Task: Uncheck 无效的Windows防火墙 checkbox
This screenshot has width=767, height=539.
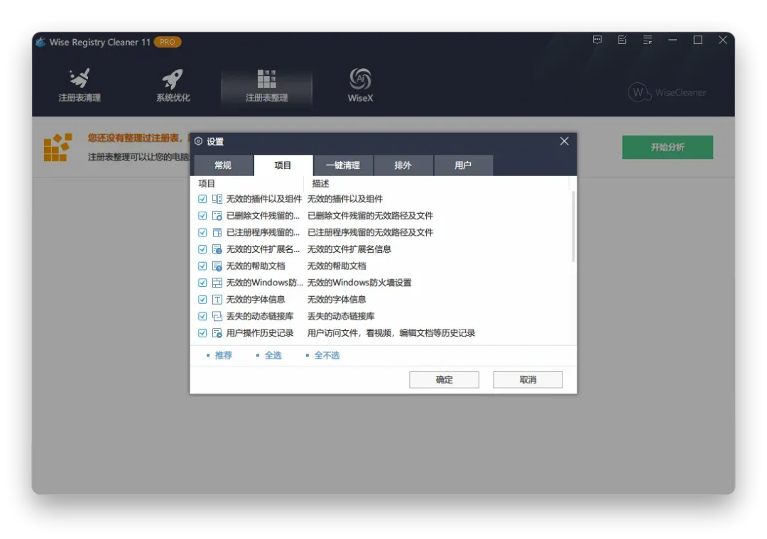Action: tap(202, 283)
